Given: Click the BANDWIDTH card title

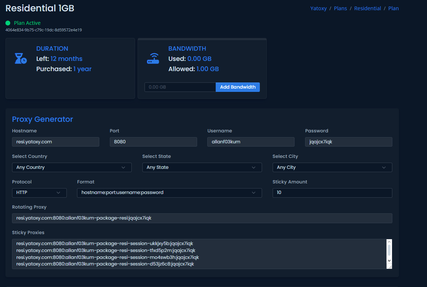Looking at the screenshot, I should 187,49.
